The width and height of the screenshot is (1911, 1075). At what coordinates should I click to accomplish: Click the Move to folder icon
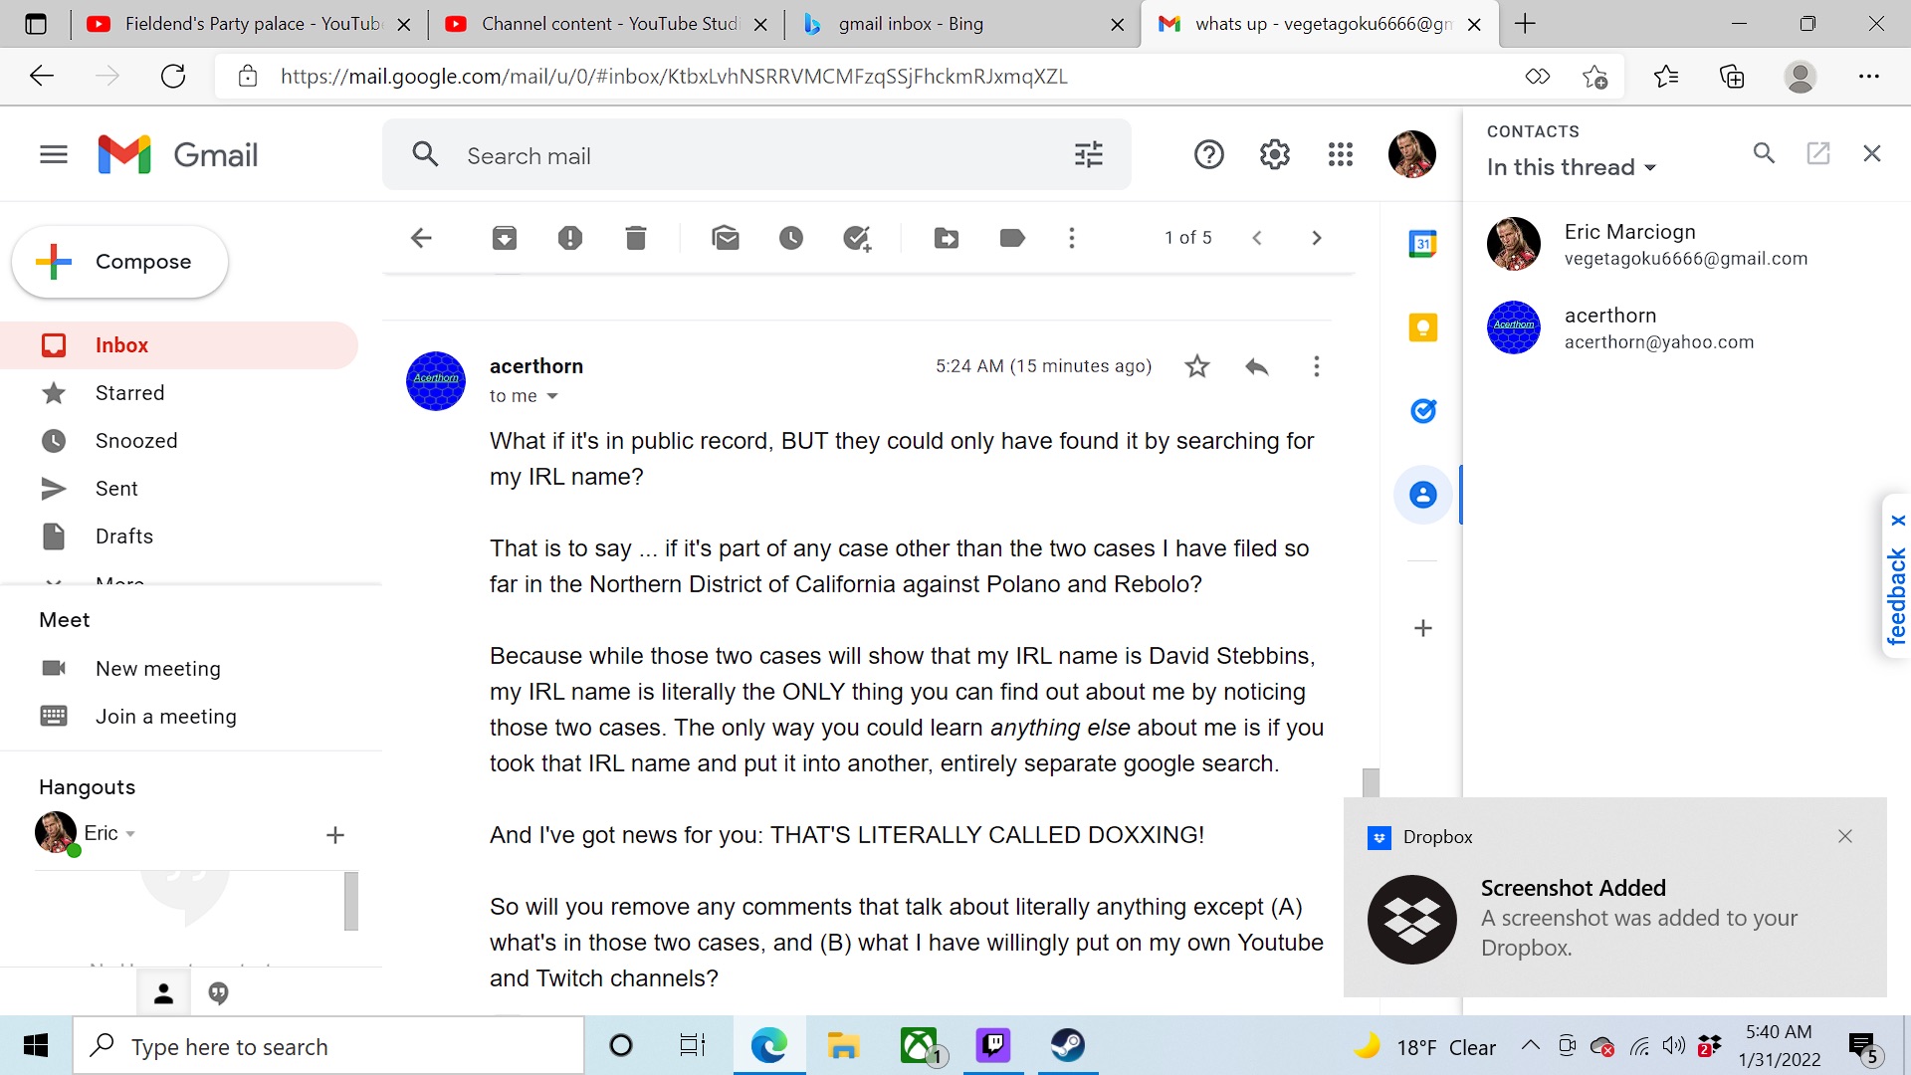pos(947,238)
